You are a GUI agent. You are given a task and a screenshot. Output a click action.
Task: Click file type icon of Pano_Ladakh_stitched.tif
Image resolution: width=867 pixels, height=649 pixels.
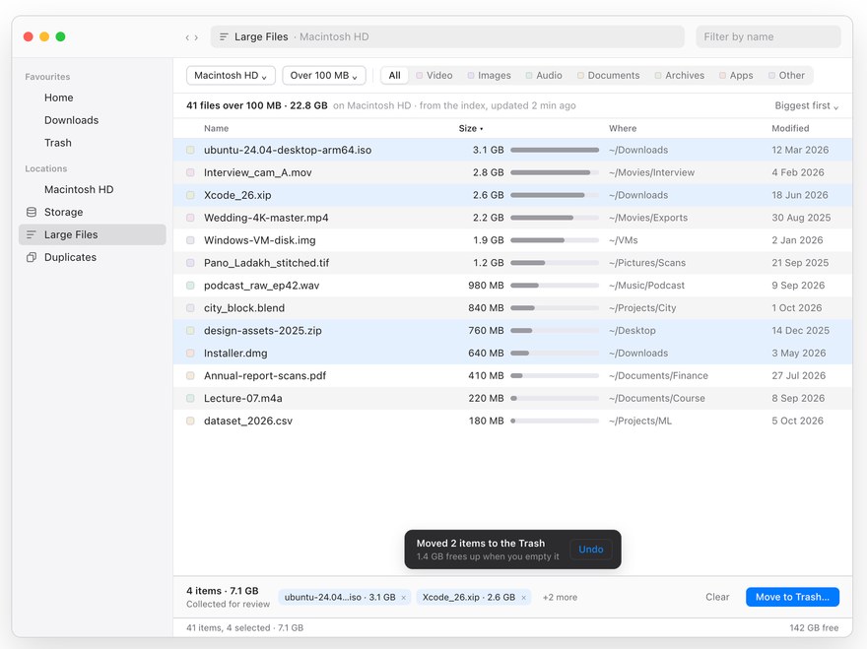[x=190, y=263]
